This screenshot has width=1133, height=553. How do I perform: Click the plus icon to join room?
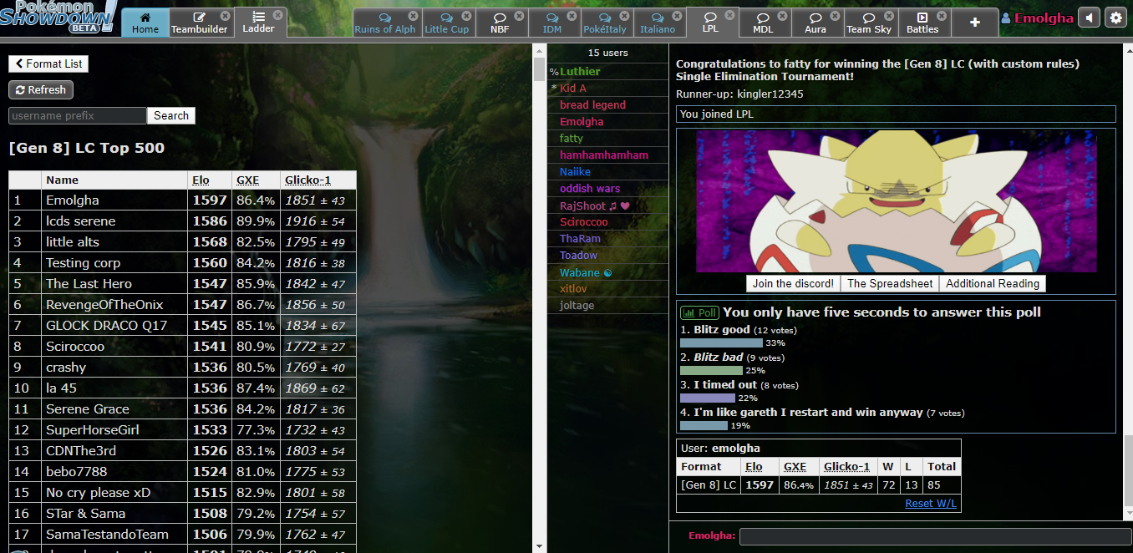[974, 23]
